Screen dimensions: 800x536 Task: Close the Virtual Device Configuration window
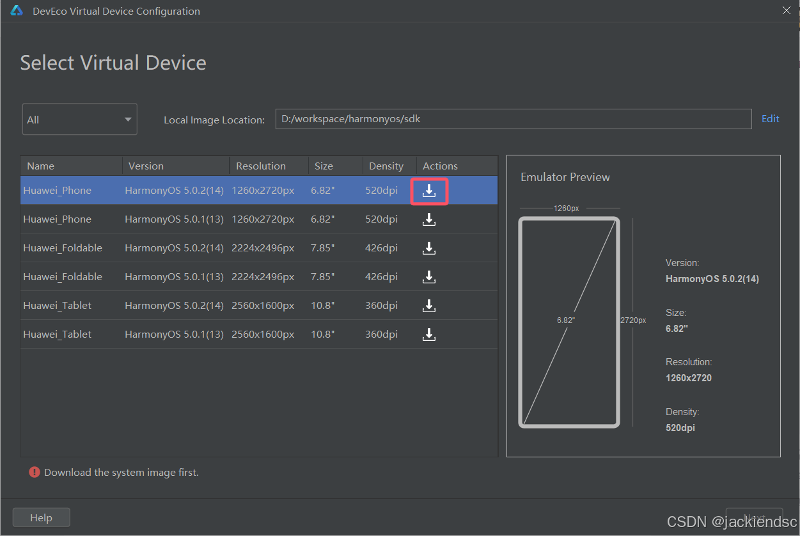point(787,10)
